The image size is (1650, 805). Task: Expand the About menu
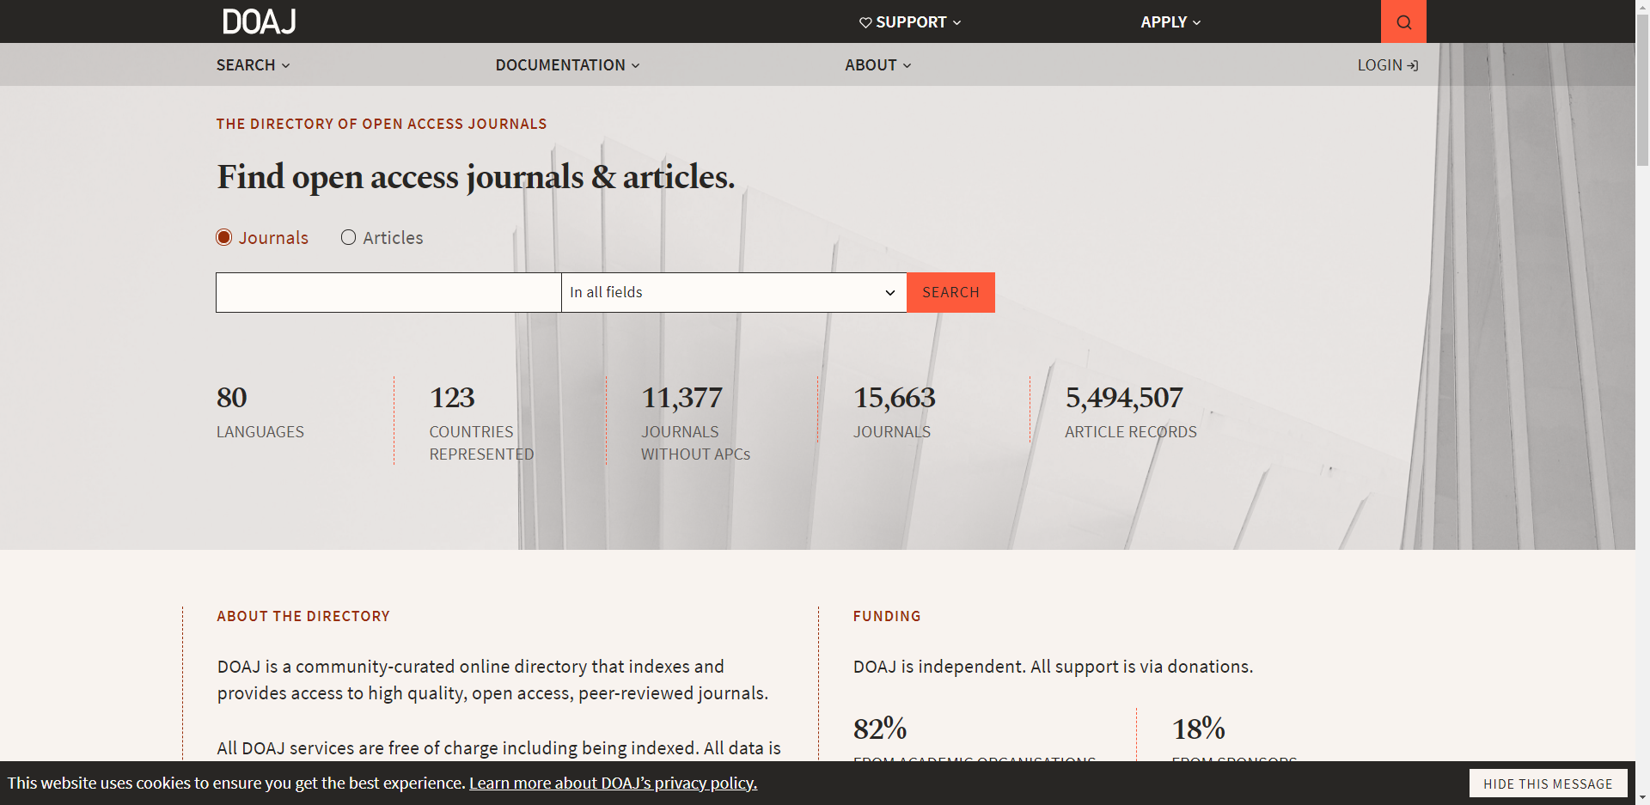coord(877,65)
